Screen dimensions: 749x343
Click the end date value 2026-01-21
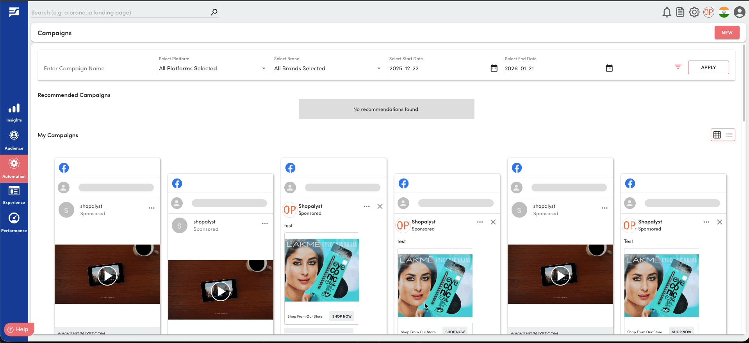pyautogui.click(x=519, y=68)
